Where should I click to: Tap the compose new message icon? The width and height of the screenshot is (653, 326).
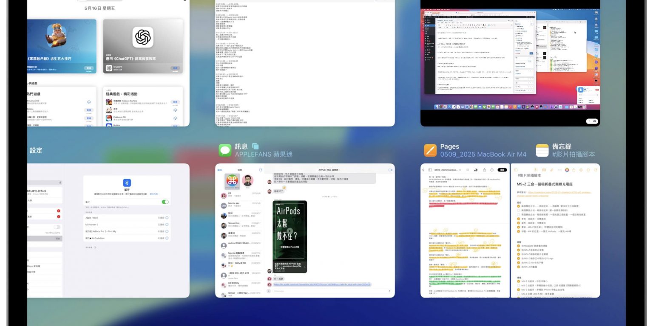point(261,170)
